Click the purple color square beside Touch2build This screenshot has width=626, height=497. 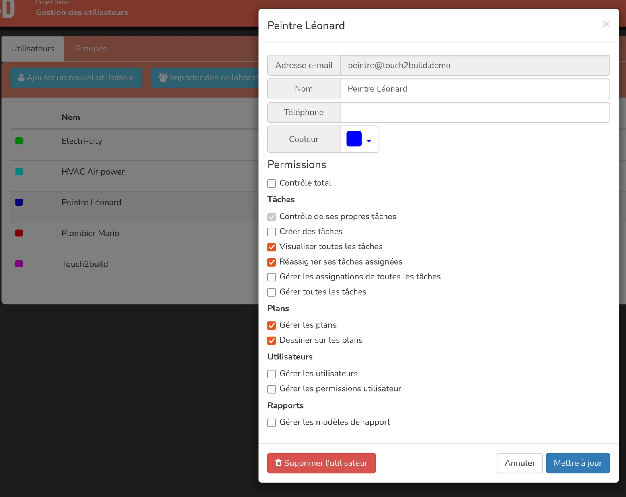(19, 264)
